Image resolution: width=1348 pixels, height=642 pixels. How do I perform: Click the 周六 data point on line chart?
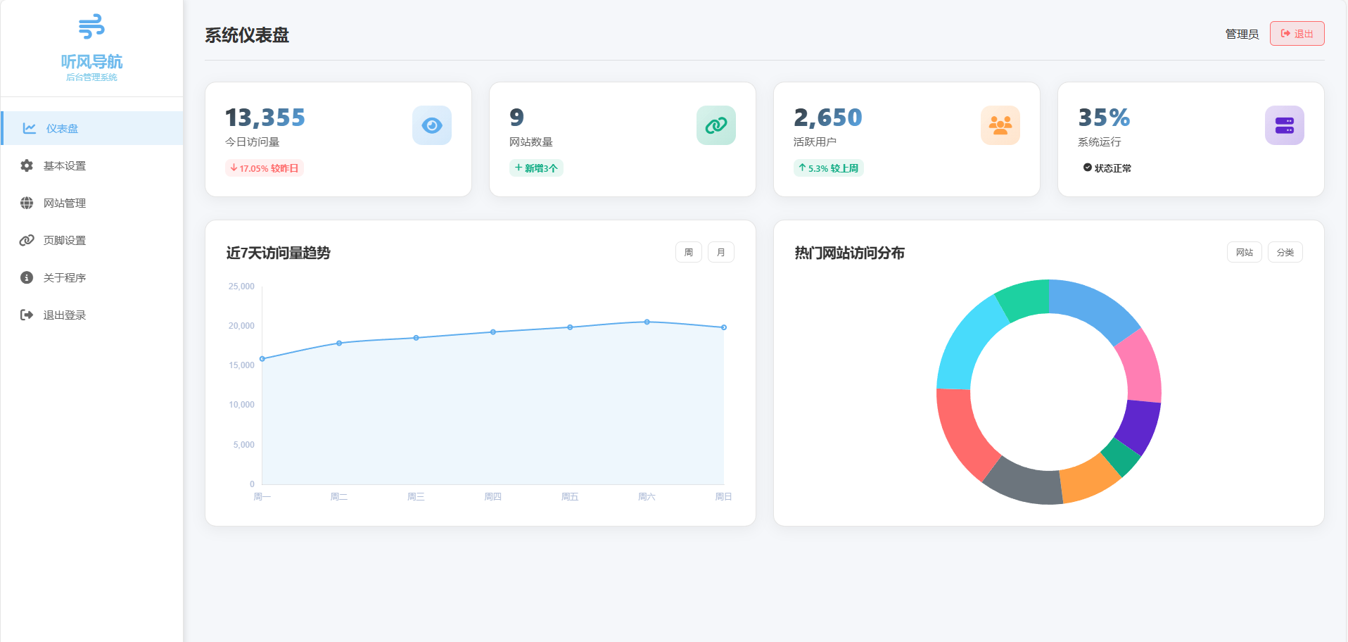pyautogui.click(x=647, y=322)
